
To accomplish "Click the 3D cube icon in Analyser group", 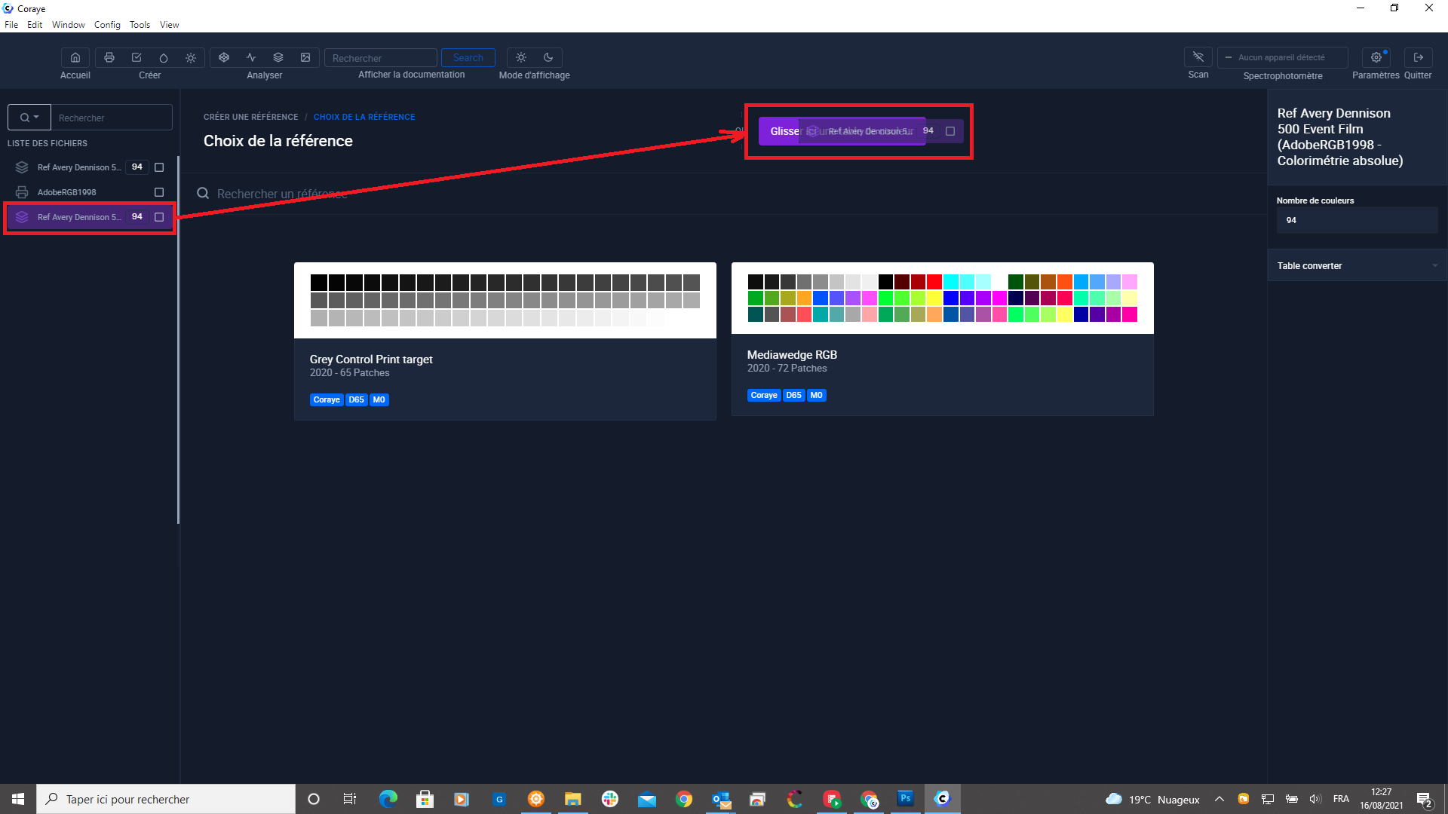I will point(224,57).
